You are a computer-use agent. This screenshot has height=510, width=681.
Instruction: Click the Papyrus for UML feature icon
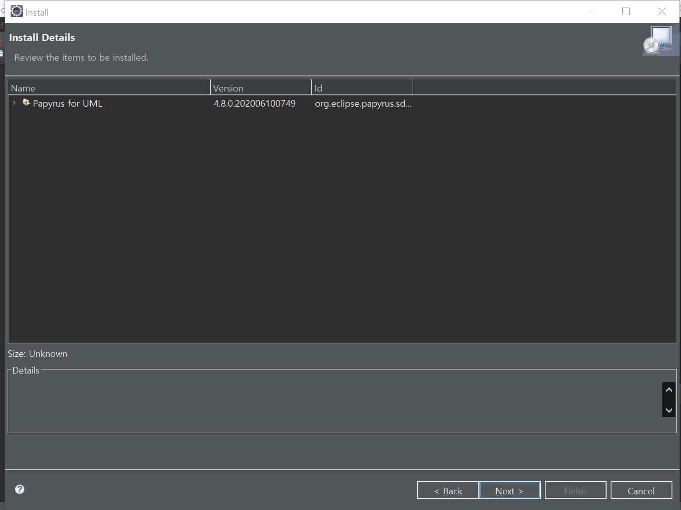coord(26,103)
